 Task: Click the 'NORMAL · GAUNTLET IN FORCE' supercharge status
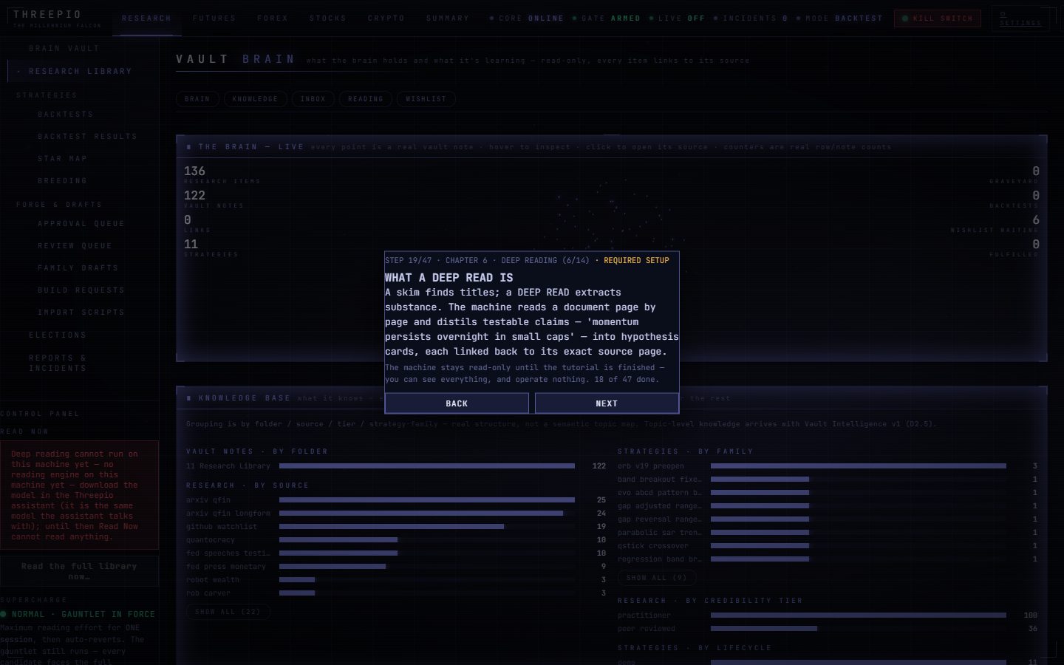(78, 615)
